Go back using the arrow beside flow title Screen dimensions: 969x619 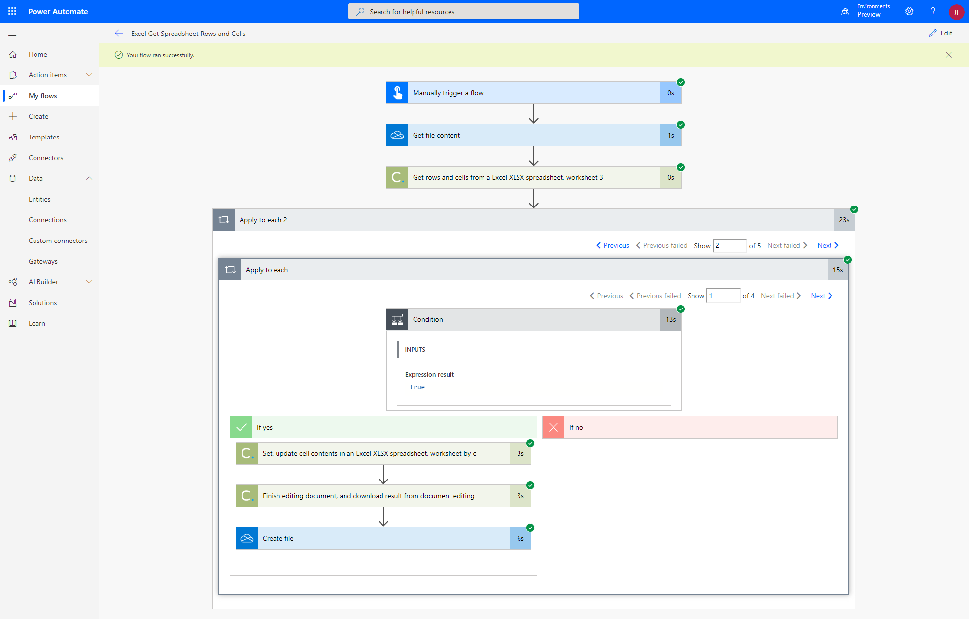tap(119, 33)
